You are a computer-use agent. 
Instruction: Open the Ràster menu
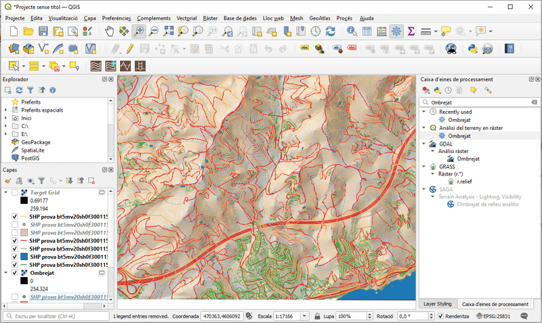click(x=210, y=18)
